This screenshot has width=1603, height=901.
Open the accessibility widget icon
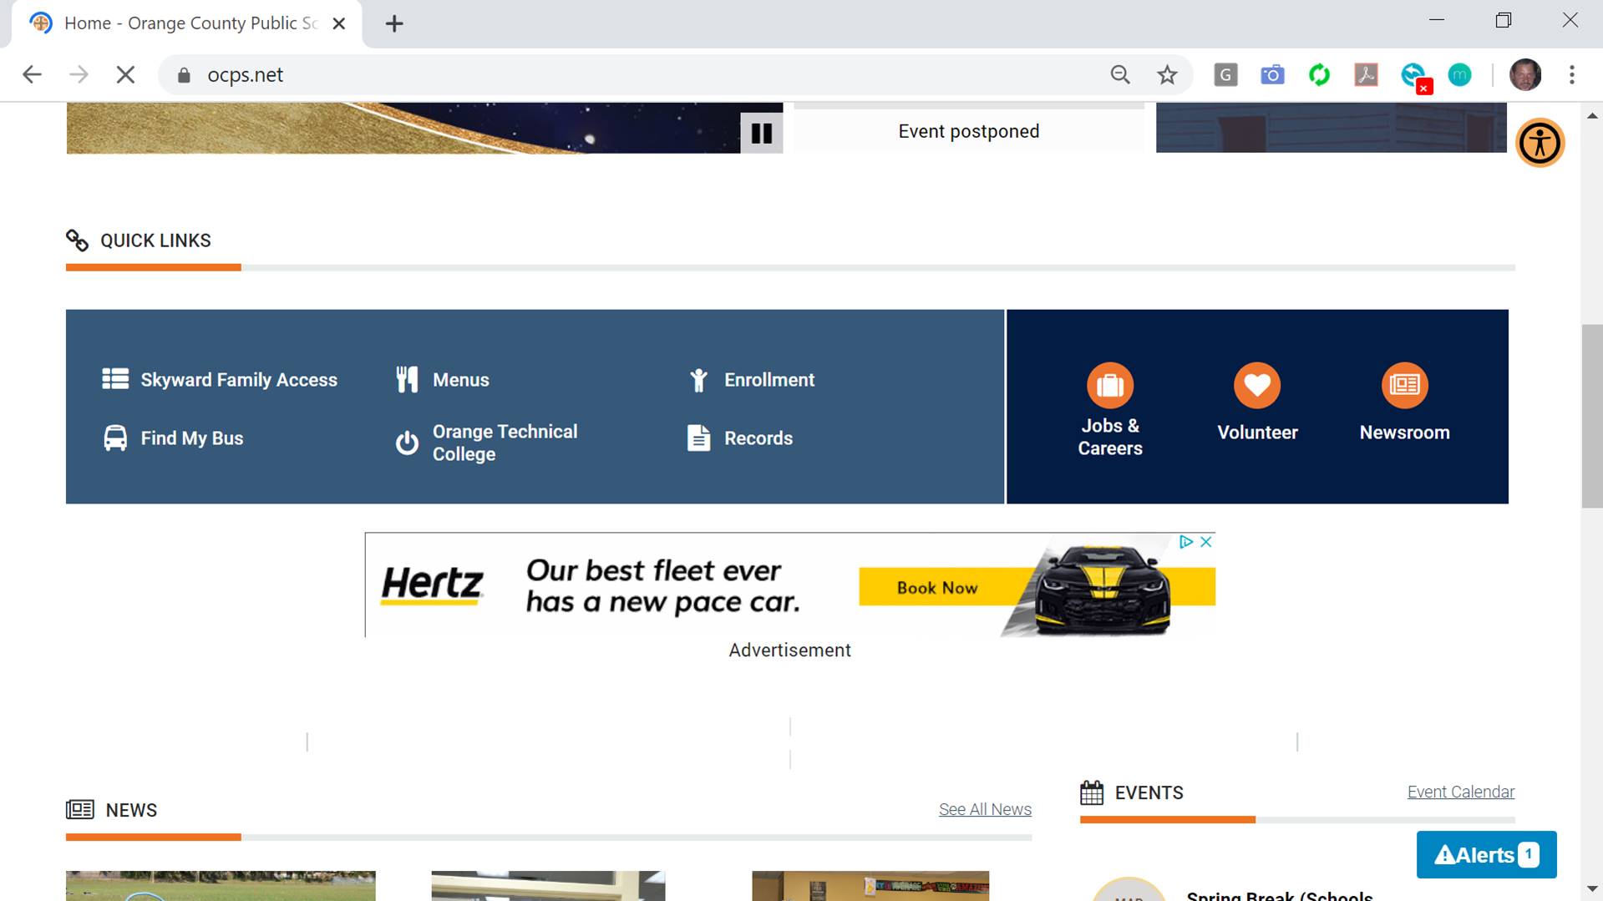(1540, 143)
